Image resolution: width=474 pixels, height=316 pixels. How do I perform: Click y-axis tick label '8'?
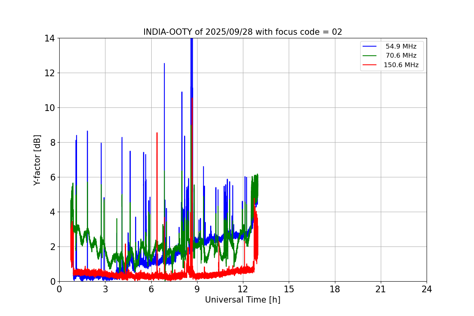53,143
